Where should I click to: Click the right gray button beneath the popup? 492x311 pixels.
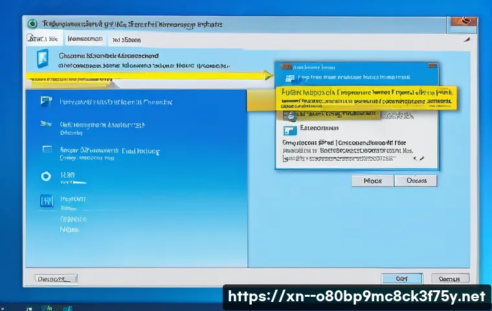[x=416, y=181]
